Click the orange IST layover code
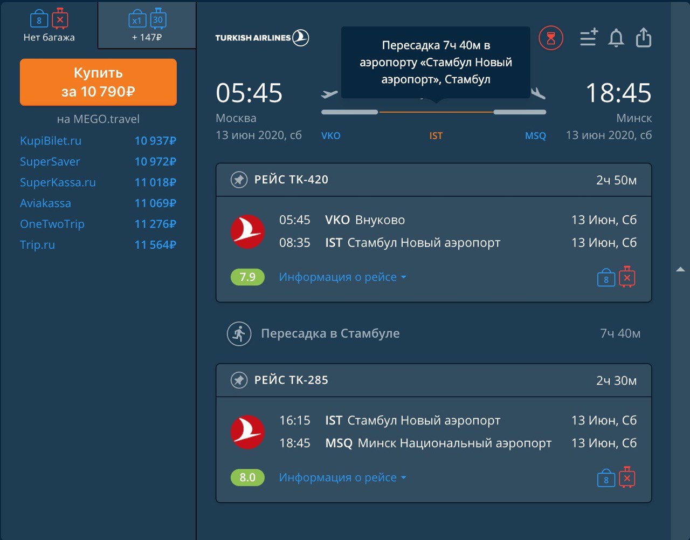The image size is (690, 540). (436, 136)
